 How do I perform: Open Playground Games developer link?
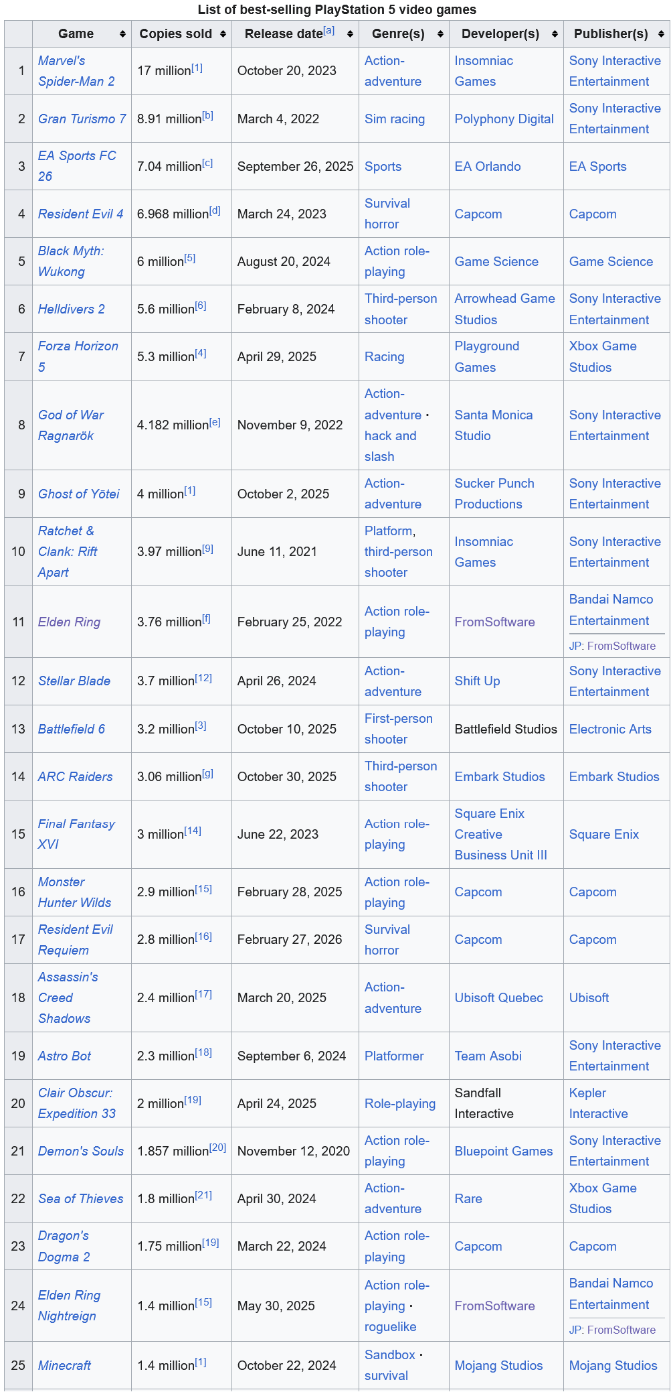coord(487,356)
